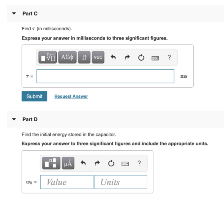224x197 pixels.
Task: Open Greek symbols ΑΣφ palette
Action: pyautogui.click(x=67, y=57)
